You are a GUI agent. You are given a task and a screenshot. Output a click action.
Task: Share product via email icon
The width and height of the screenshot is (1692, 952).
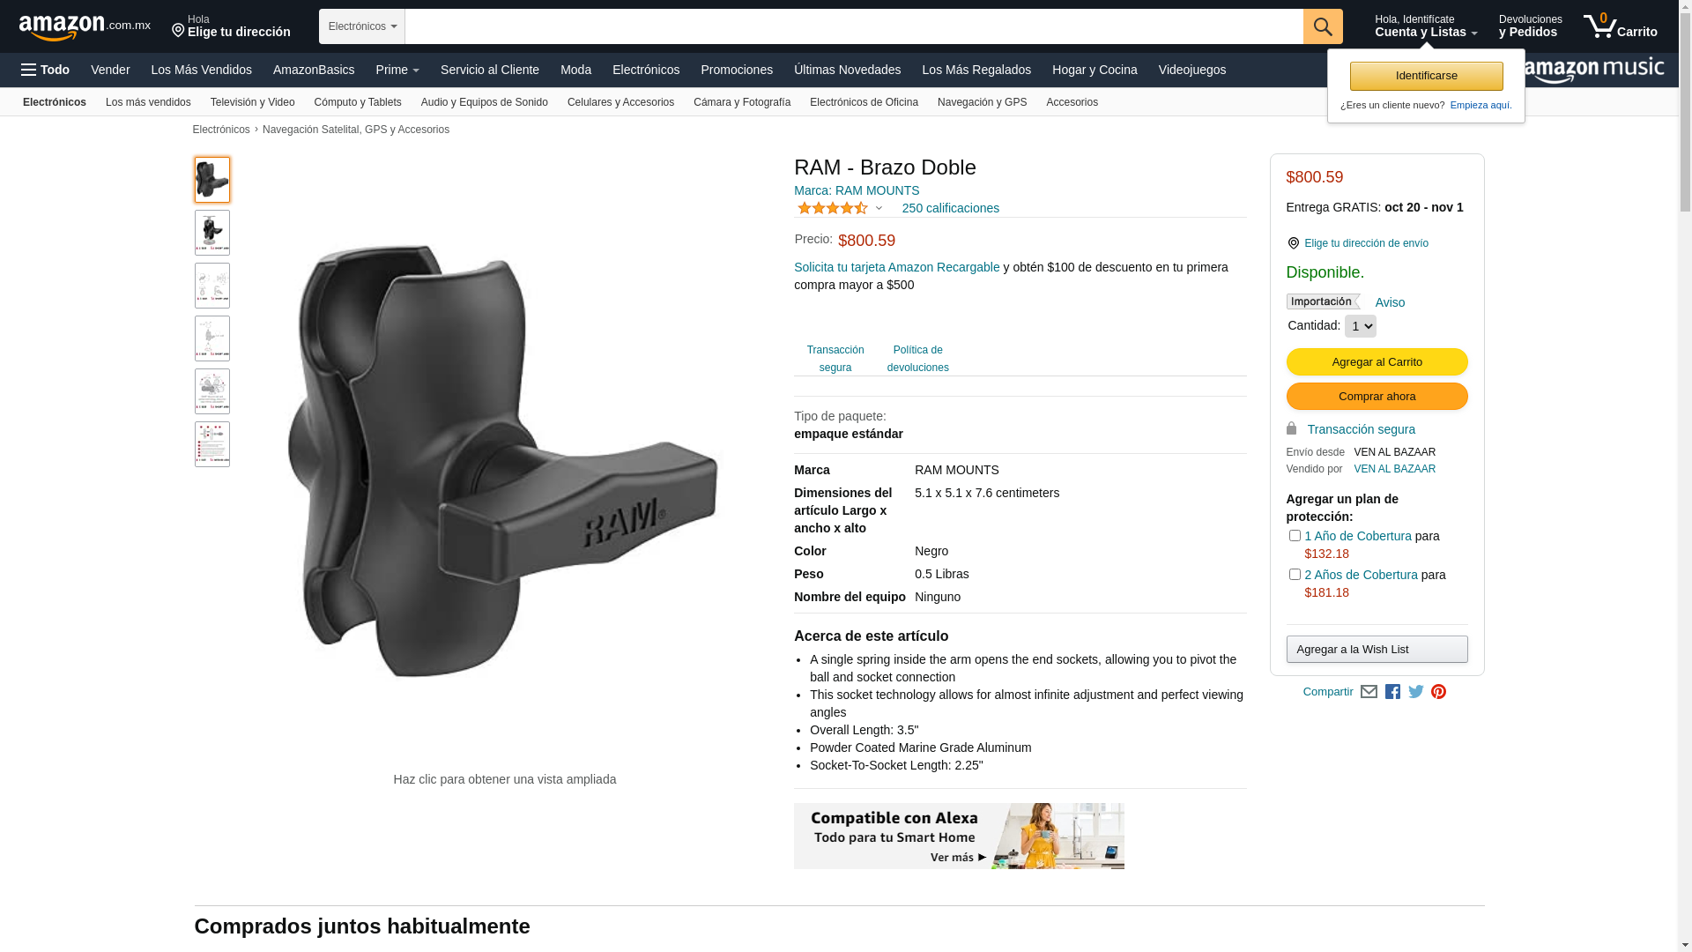click(x=1369, y=692)
